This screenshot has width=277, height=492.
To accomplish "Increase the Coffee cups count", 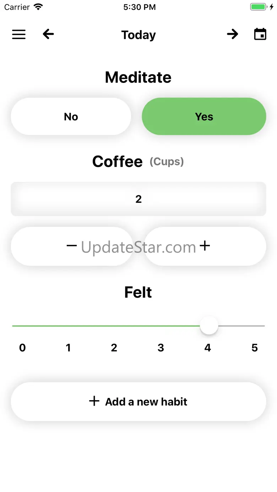I will tap(205, 246).
